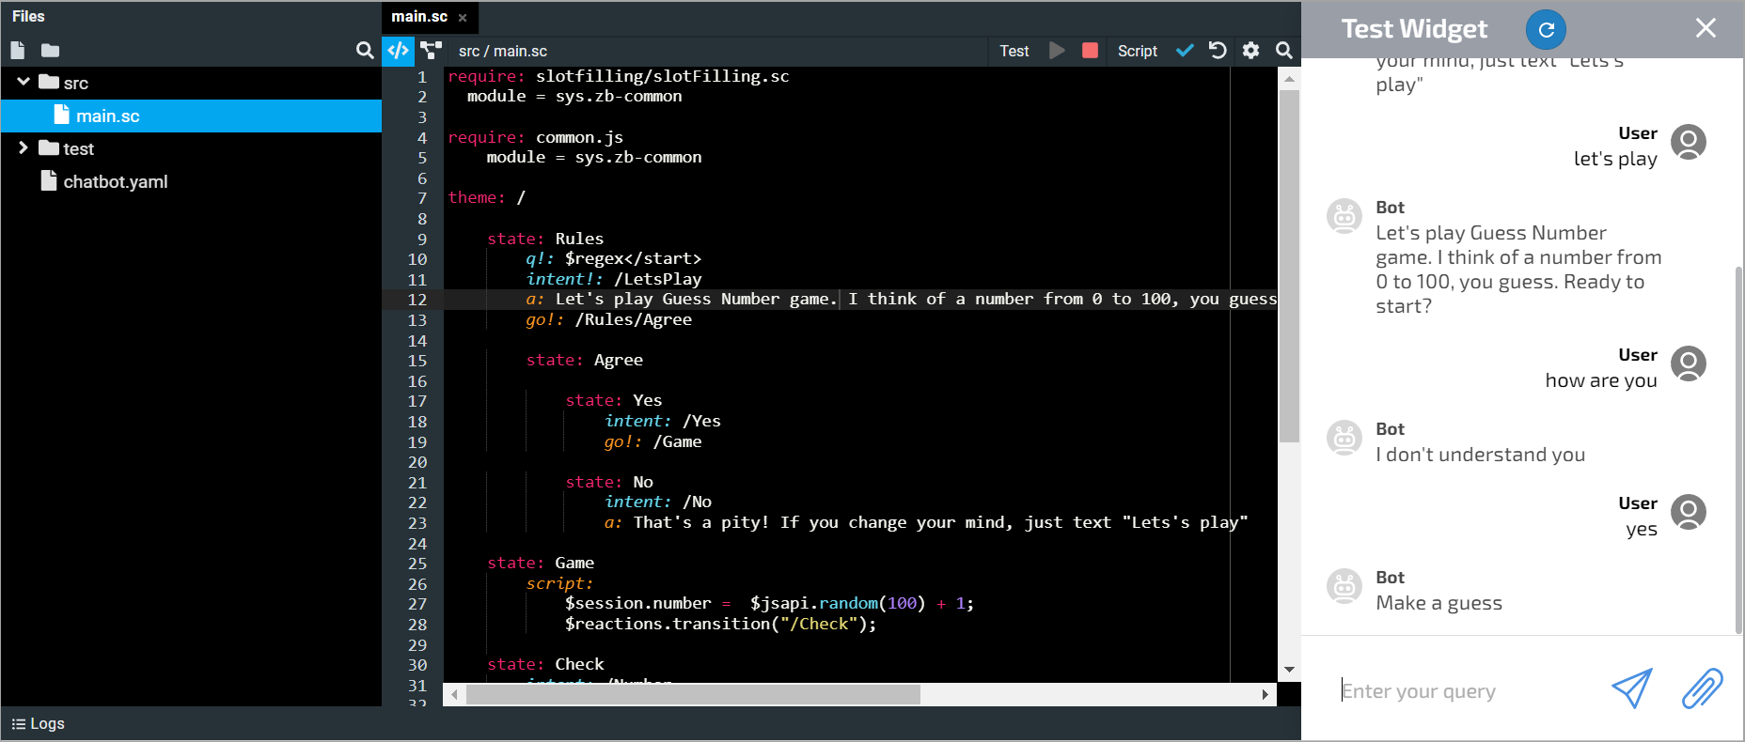Send message with paper plane icon
Image resolution: width=1745 pixels, height=742 pixels.
[1632, 689]
